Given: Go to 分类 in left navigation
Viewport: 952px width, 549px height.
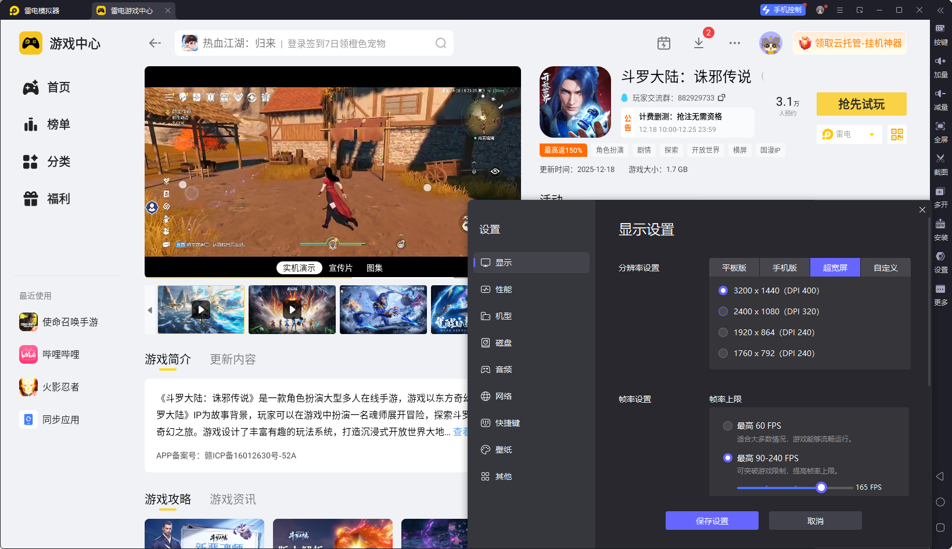Looking at the screenshot, I should (x=47, y=162).
